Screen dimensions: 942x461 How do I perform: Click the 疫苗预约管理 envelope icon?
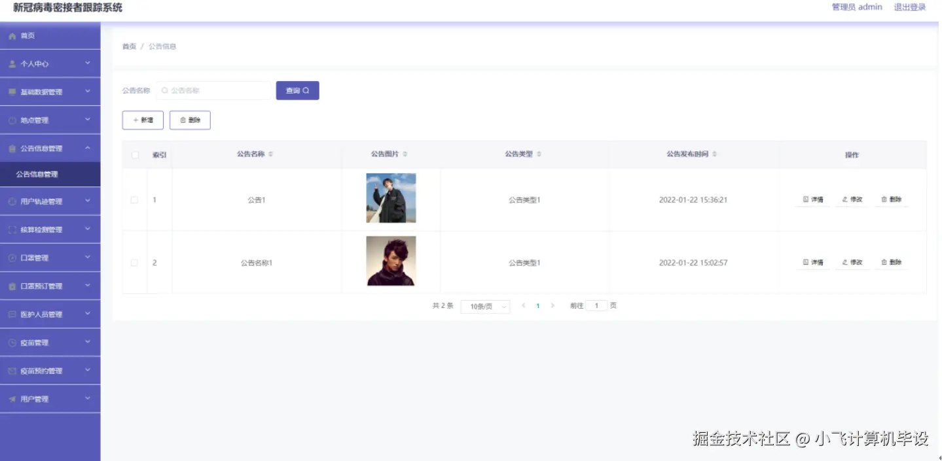click(x=12, y=371)
